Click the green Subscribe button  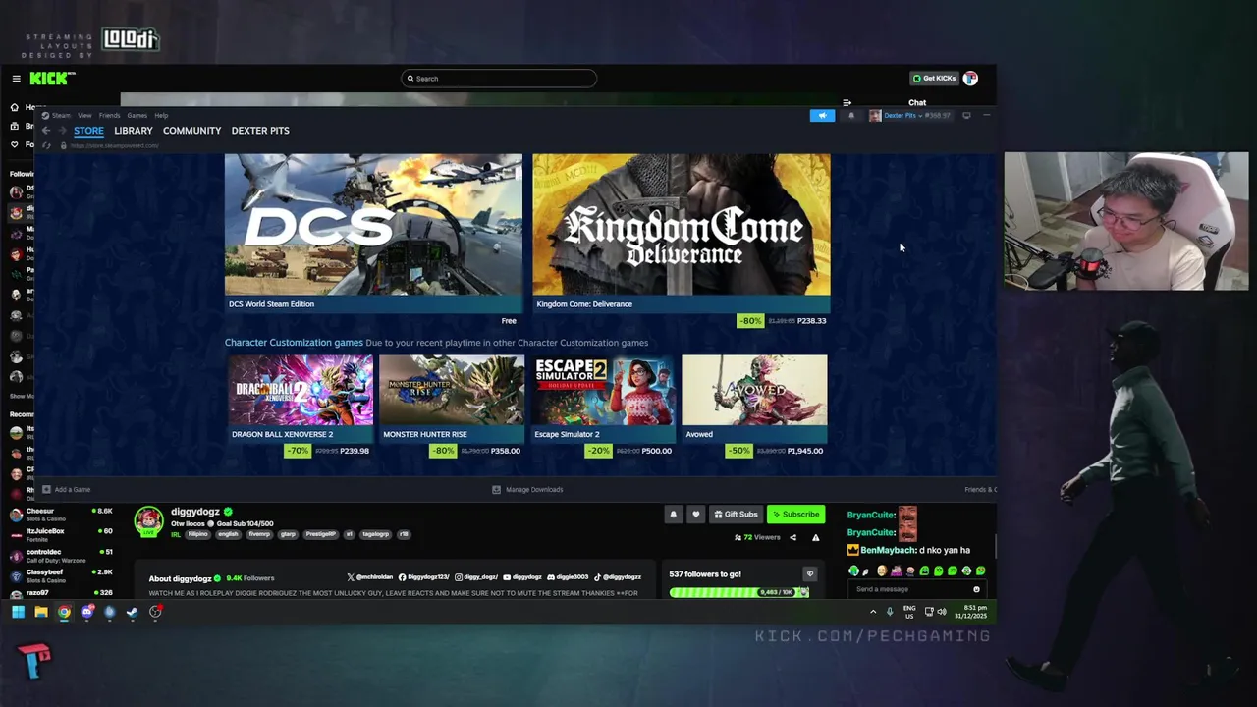795,514
